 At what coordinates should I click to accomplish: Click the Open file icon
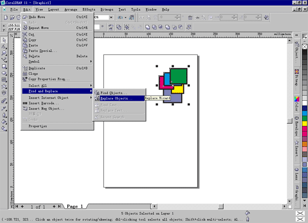pyautogui.click(x=12, y=17)
